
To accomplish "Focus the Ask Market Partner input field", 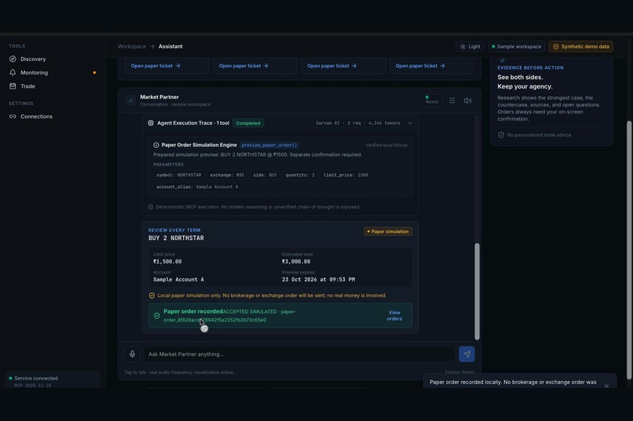I will click(299, 354).
